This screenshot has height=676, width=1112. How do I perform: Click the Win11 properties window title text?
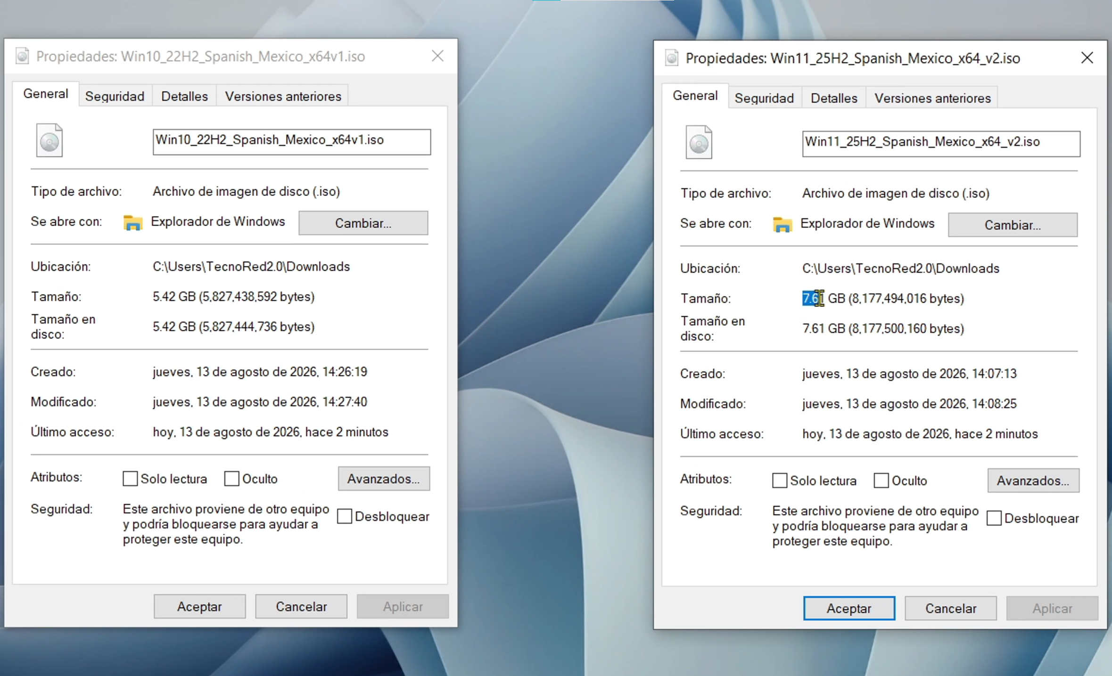click(853, 58)
